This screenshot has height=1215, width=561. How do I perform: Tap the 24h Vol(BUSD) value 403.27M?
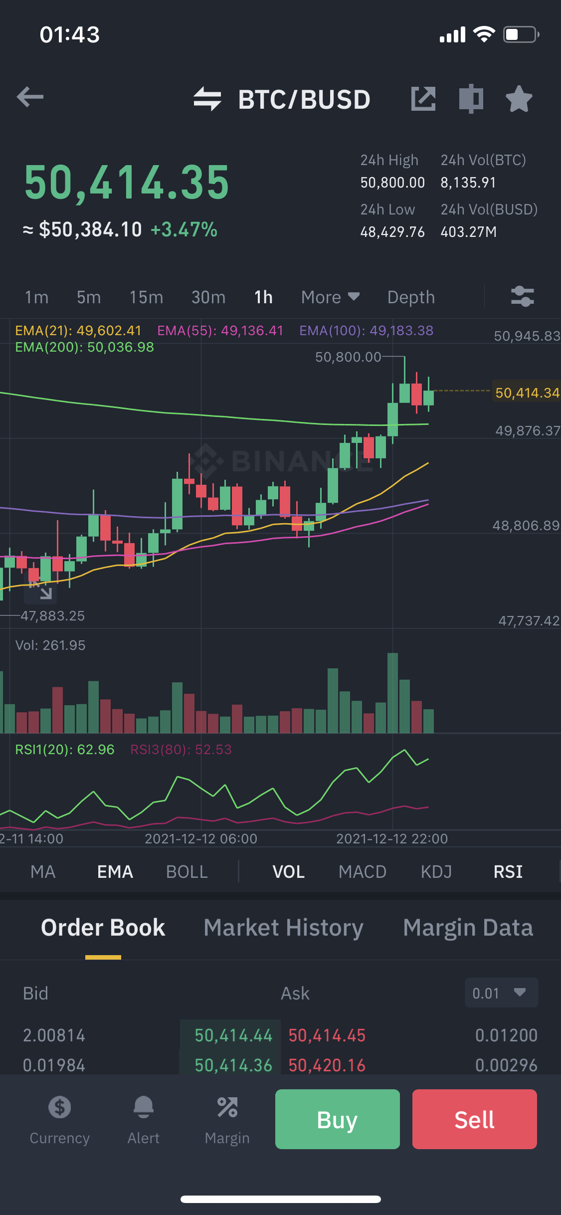469,232
